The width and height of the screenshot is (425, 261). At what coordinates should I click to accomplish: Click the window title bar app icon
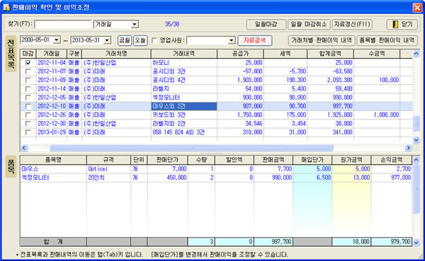pyautogui.click(x=6, y=7)
